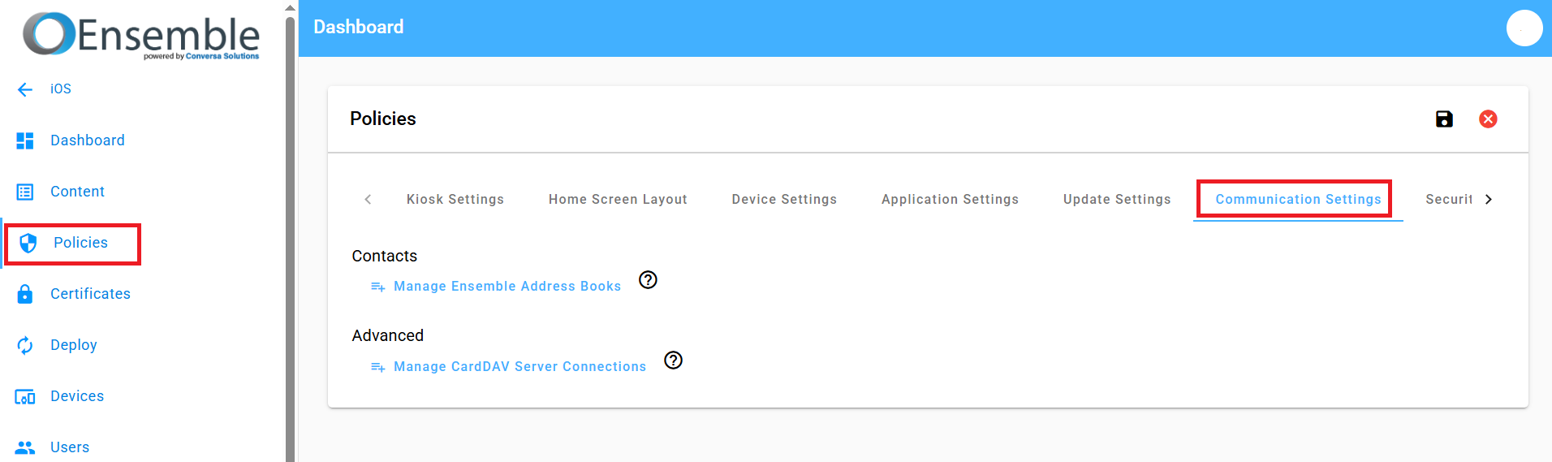Click the iOS label in sidebar
This screenshot has height=462, width=1552.
click(x=61, y=89)
